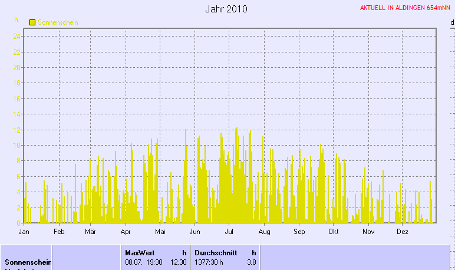Click the MaxWert column header
This screenshot has width=455, height=270.
point(139,252)
